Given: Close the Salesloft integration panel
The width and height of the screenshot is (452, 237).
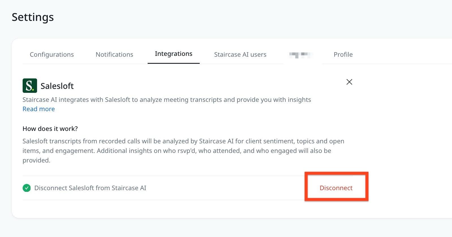Looking at the screenshot, I should [349, 82].
